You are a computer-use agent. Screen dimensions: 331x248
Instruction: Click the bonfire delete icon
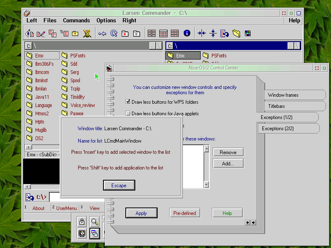tap(87, 33)
